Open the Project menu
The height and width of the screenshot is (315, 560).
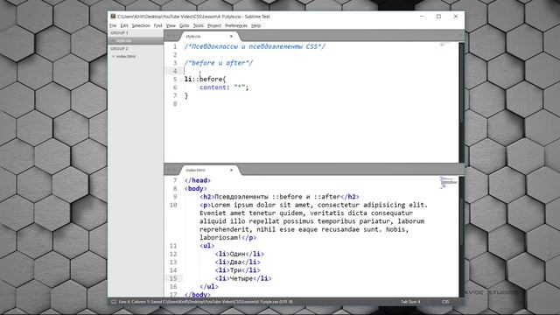click(214, 25)
